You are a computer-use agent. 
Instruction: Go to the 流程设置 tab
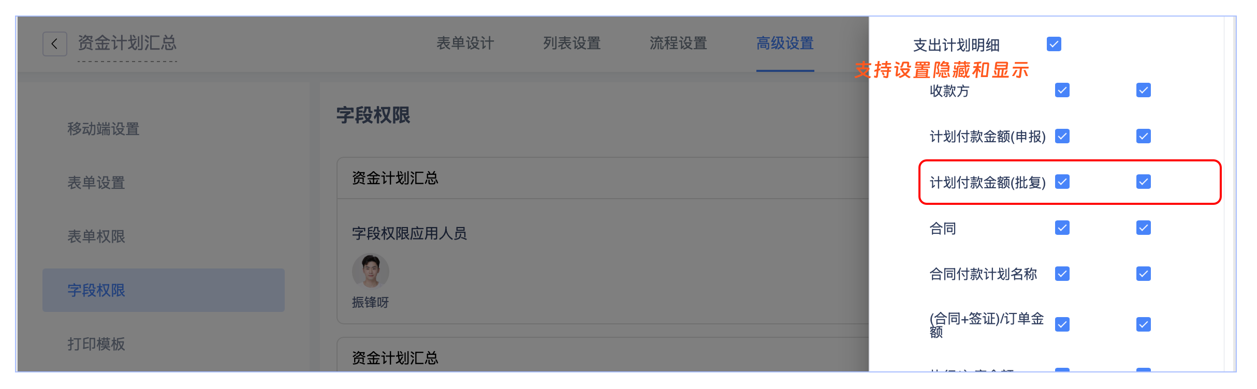click(678, 43)
